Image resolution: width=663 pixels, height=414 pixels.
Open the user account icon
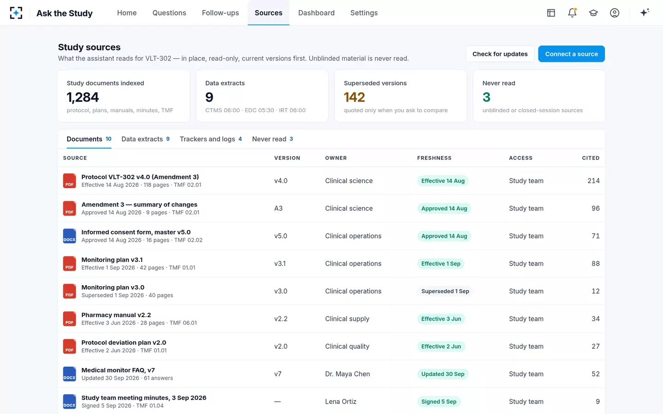pyautogui.click(x=615, y=13)
